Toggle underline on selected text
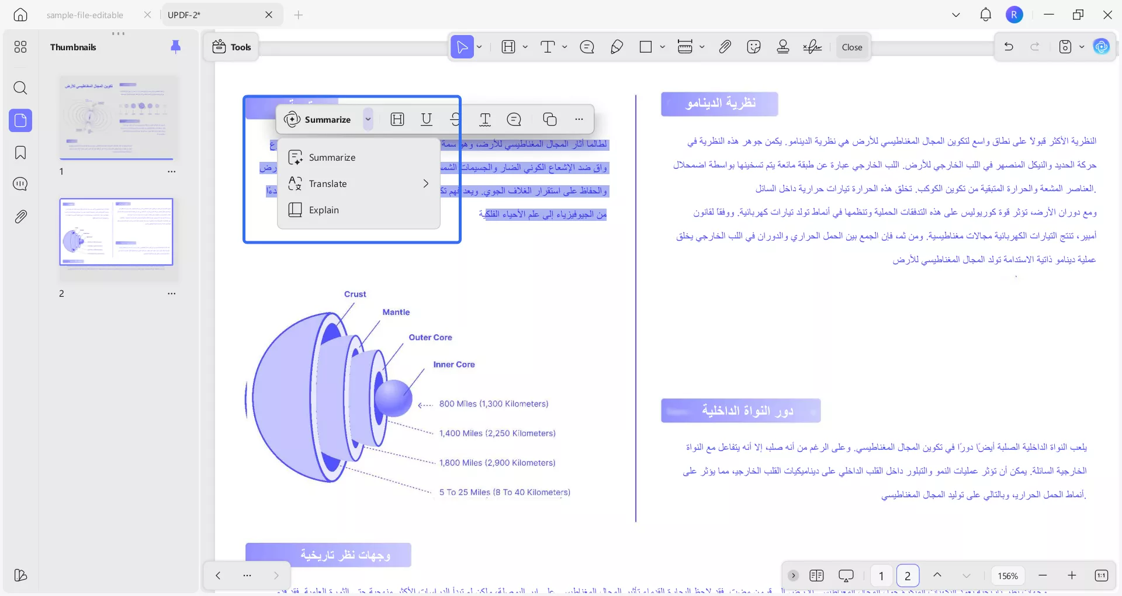The width and height of the screenshot is (1122, 596). [x=427, y=119]
